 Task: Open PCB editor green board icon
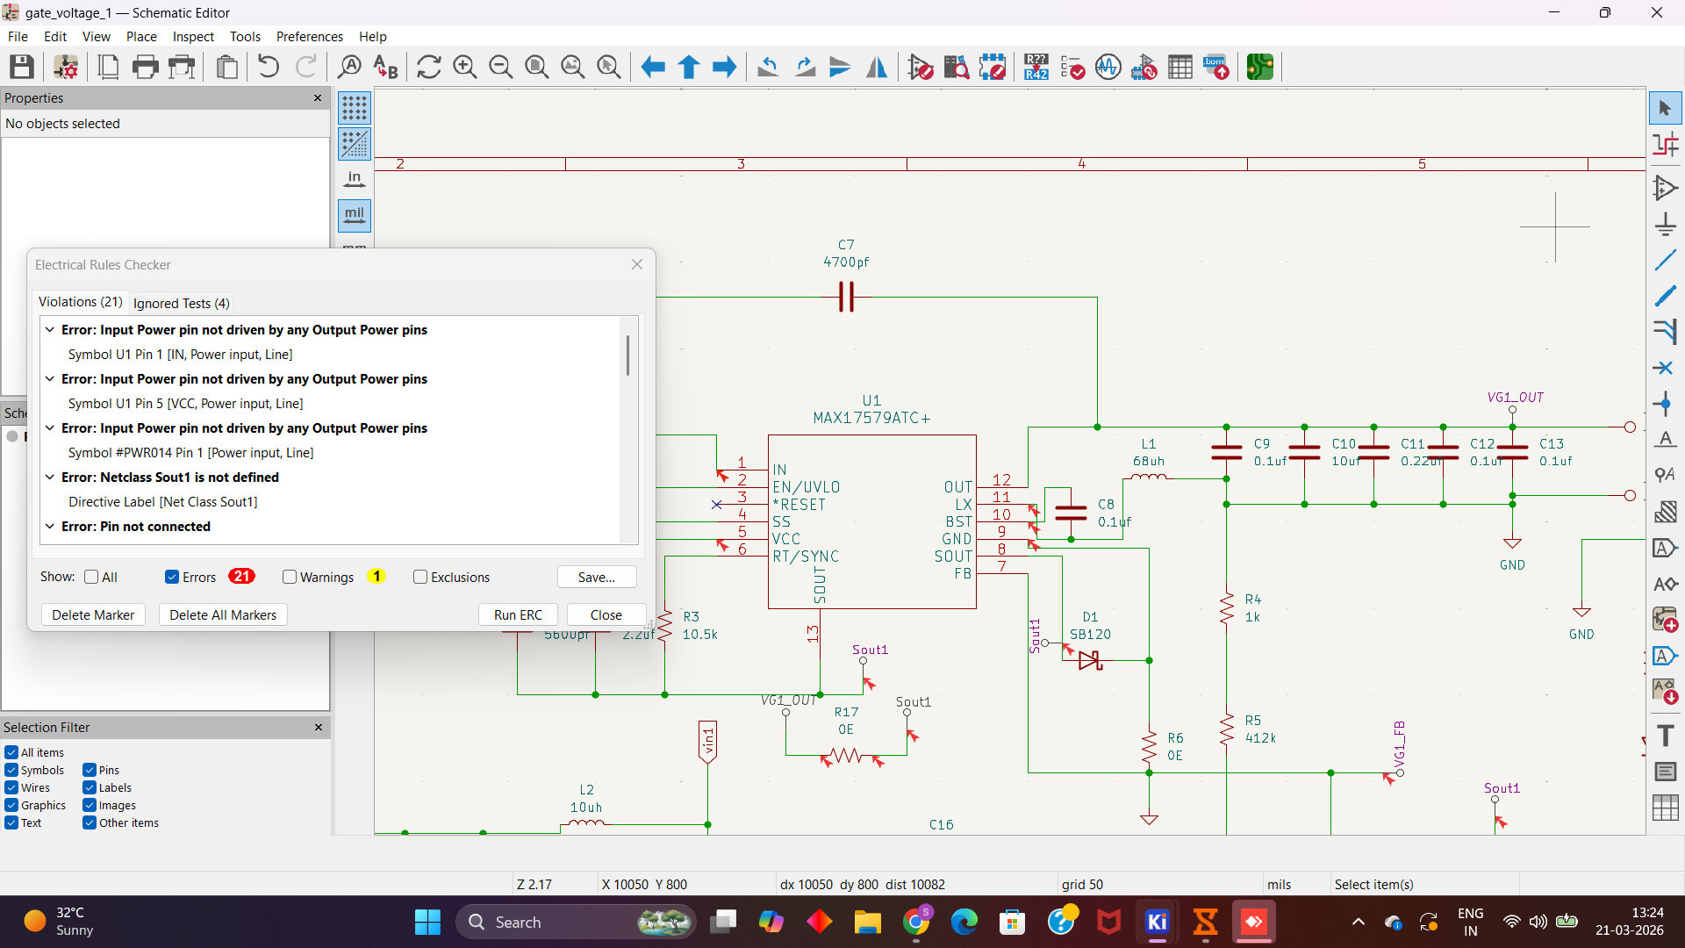tap(1259, 67)
